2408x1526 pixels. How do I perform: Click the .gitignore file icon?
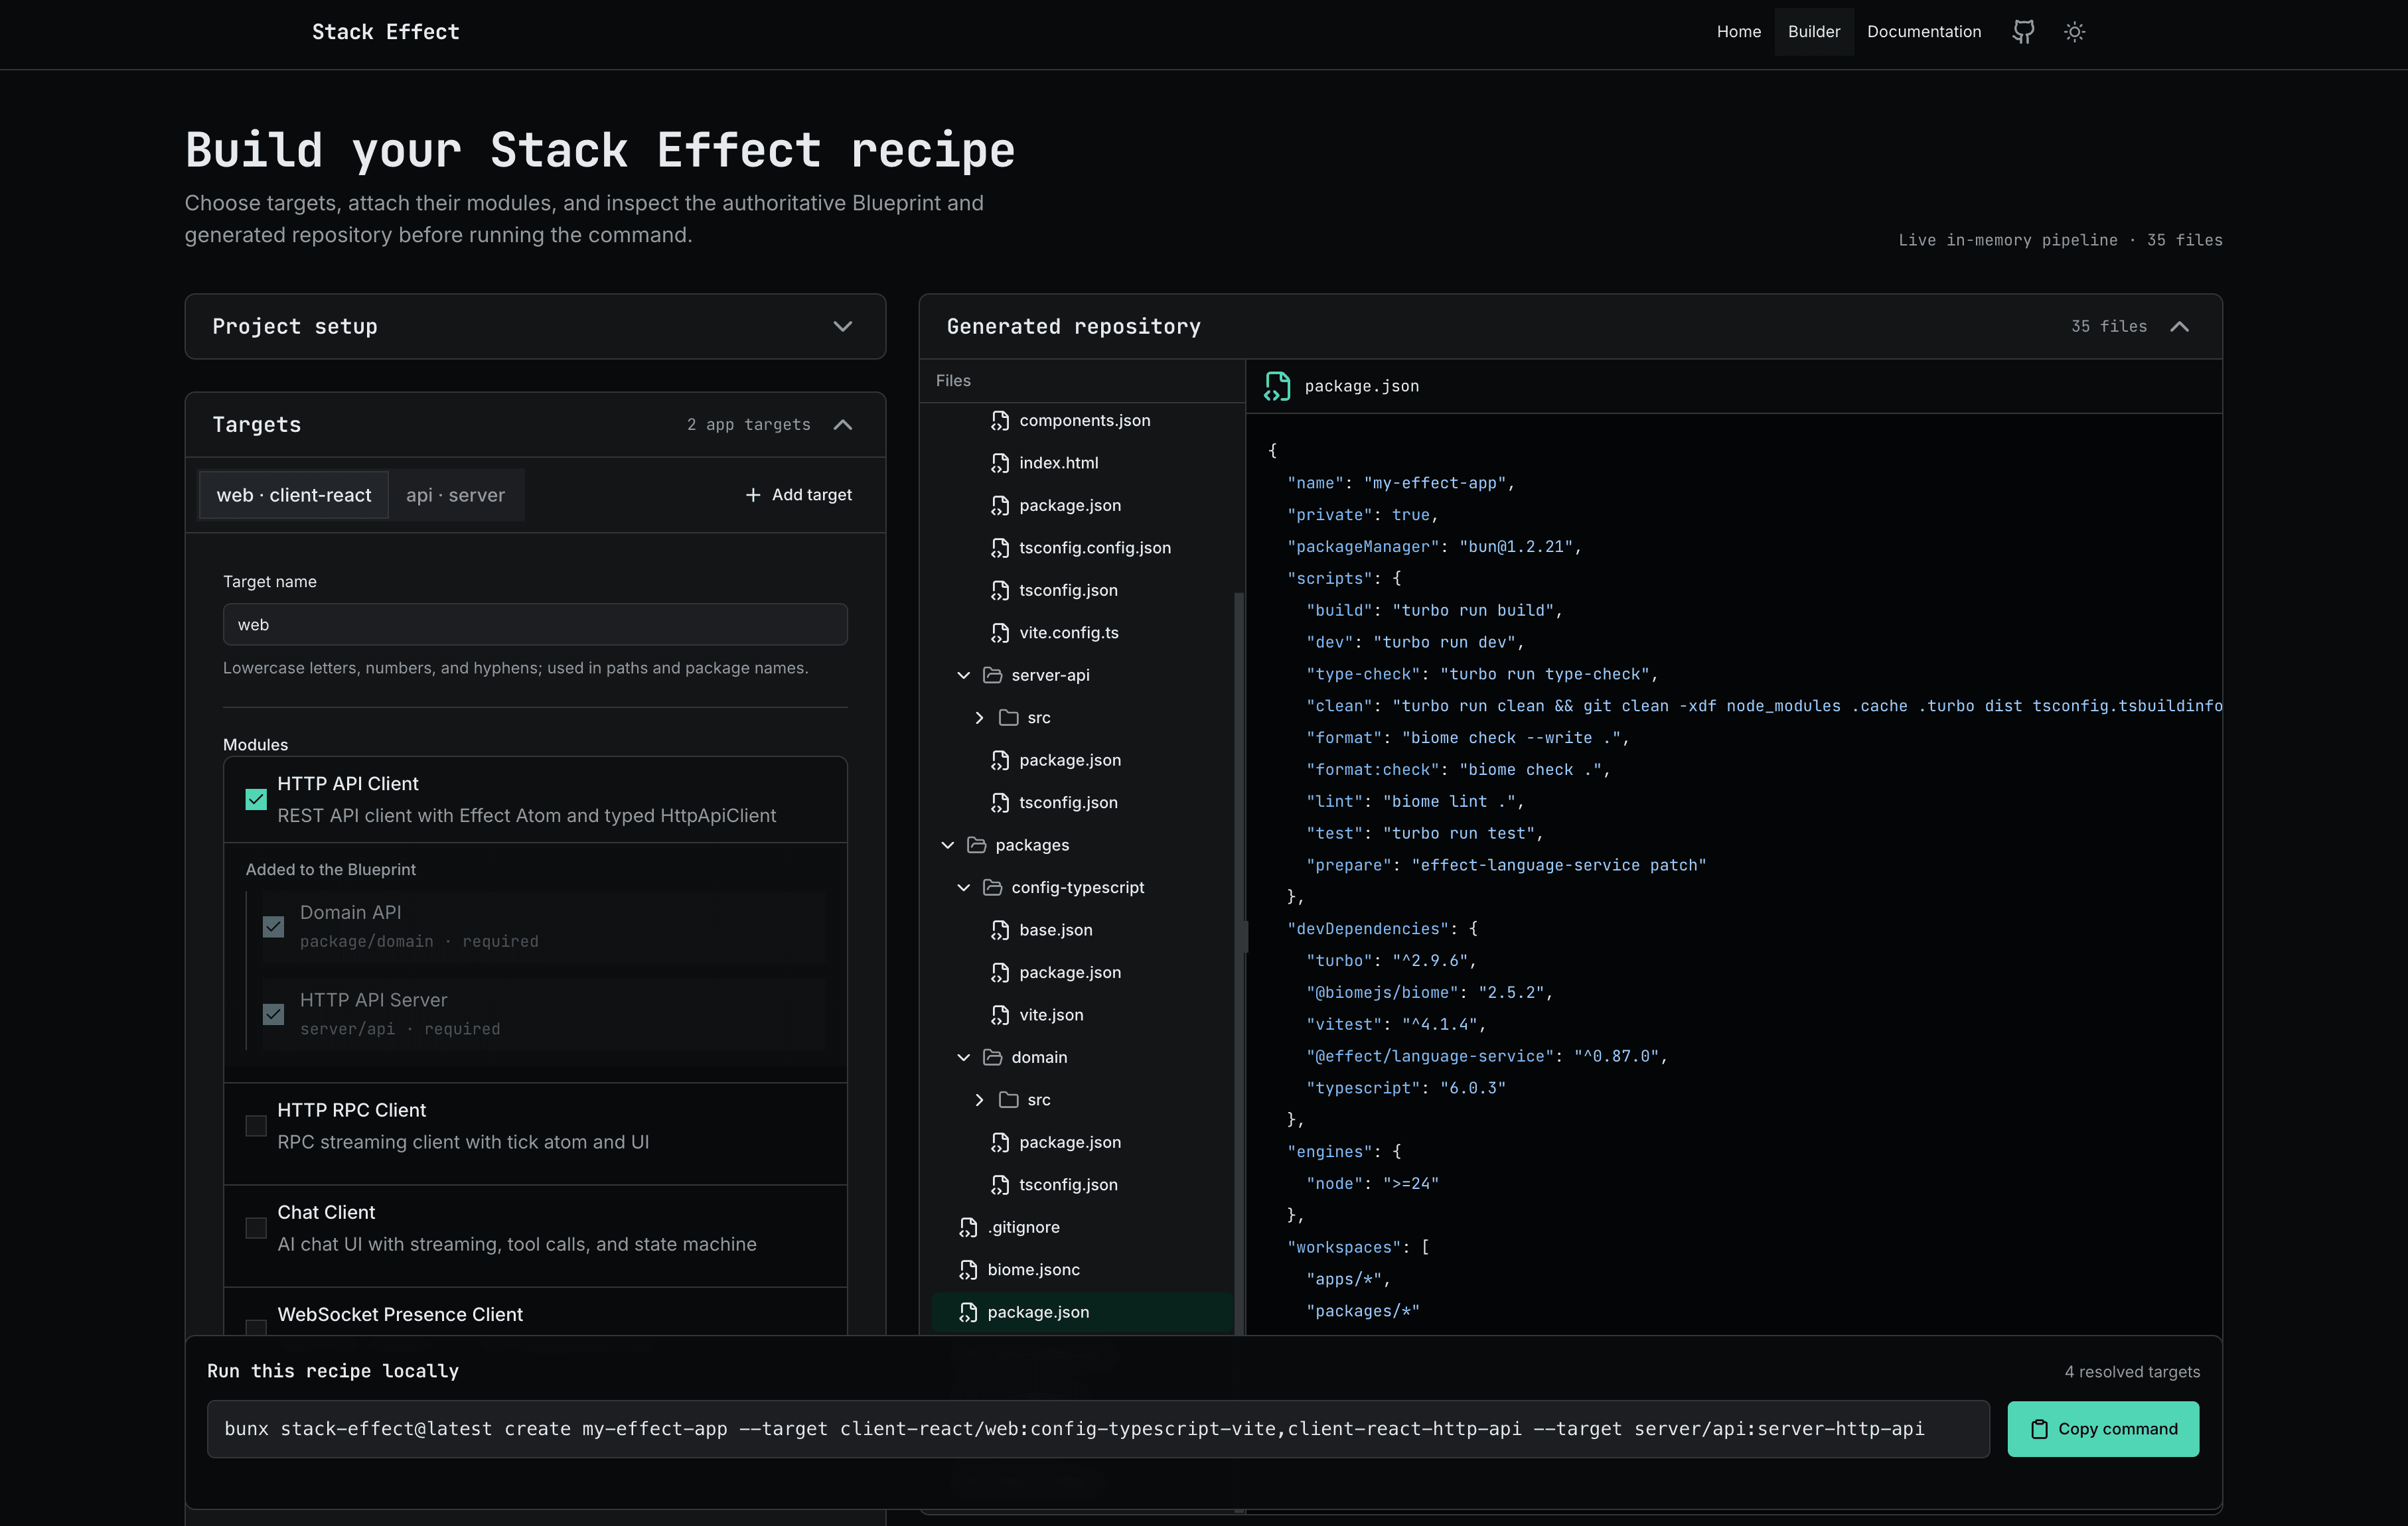pyautogui.click(x=968, y=1227)
